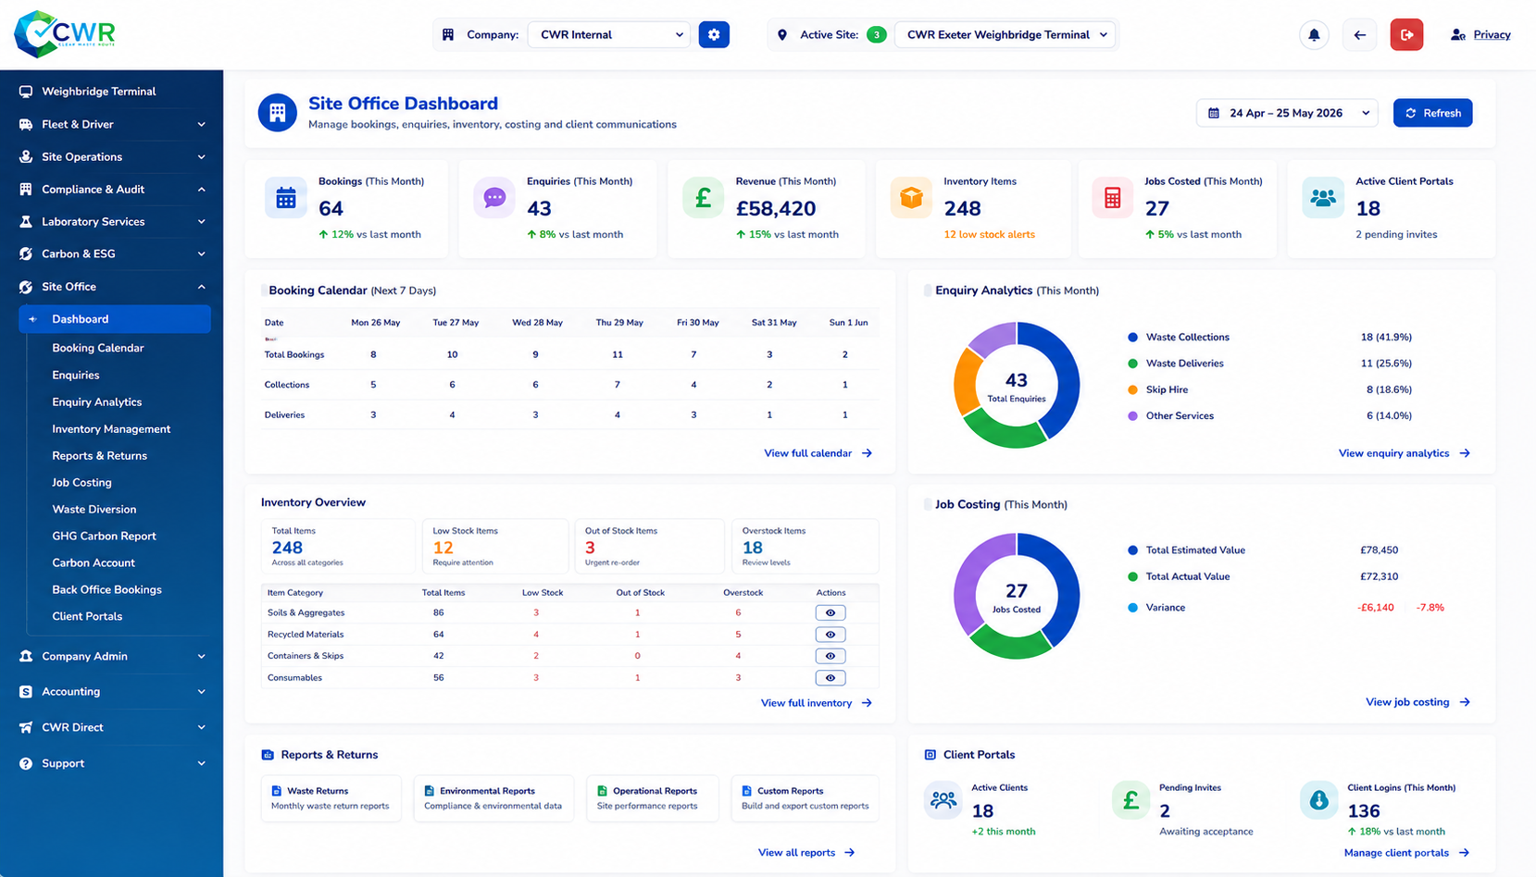Click the back arrow button in header
This screenshot has height=877, width=1536.
(x=1359, y=35)
